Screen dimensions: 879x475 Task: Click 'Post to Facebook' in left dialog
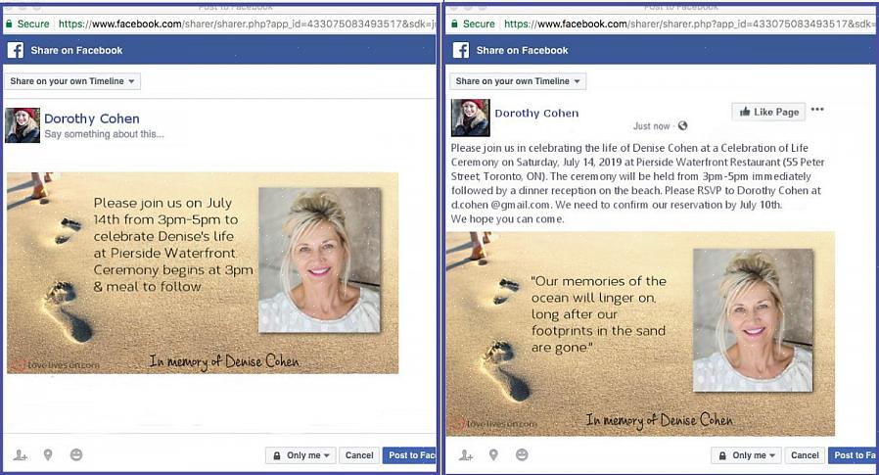[x=410, y=455]
